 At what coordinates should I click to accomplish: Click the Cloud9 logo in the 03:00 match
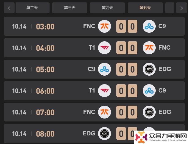149,26
